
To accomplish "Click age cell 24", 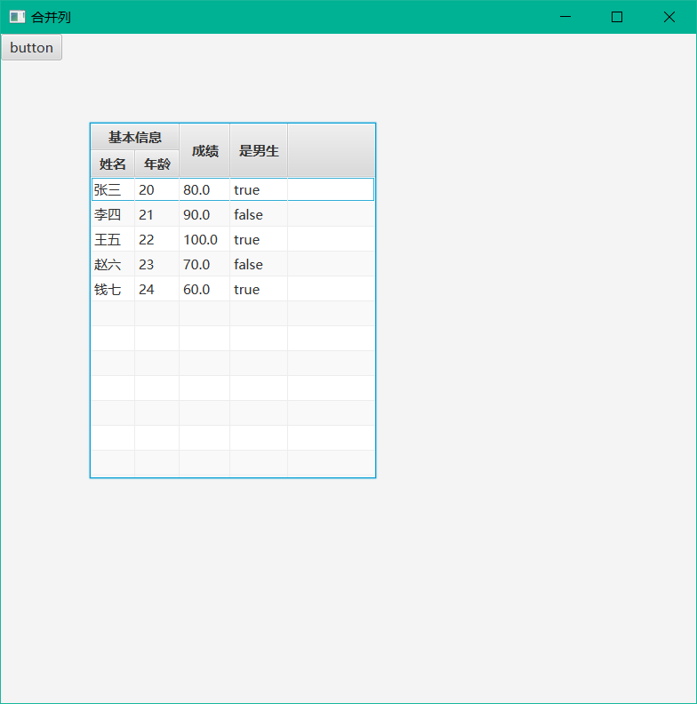I will [156, 289].
